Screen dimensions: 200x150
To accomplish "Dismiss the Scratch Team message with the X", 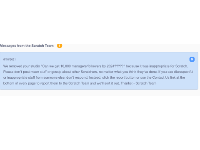I will point(192,59).
